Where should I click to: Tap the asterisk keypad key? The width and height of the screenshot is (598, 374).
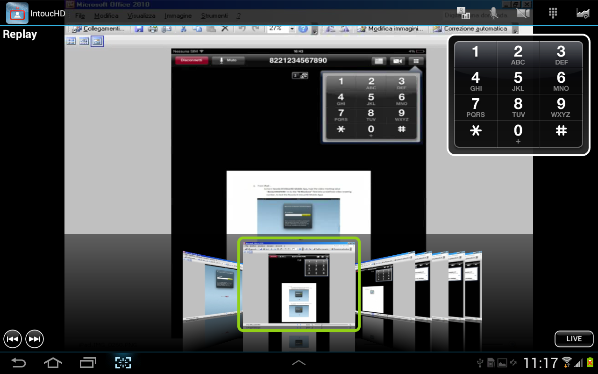point(476,134)
